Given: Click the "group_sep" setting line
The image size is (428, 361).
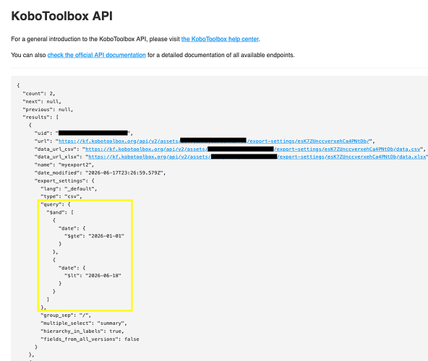Looking at the screenshot, I should 66,316.
